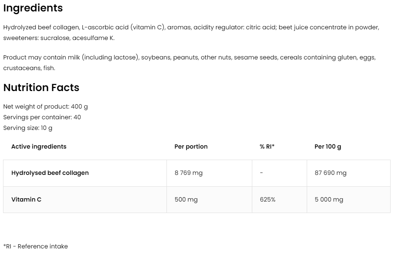
Task: Click the 8 769 mg per portion value
Action: 189,173
